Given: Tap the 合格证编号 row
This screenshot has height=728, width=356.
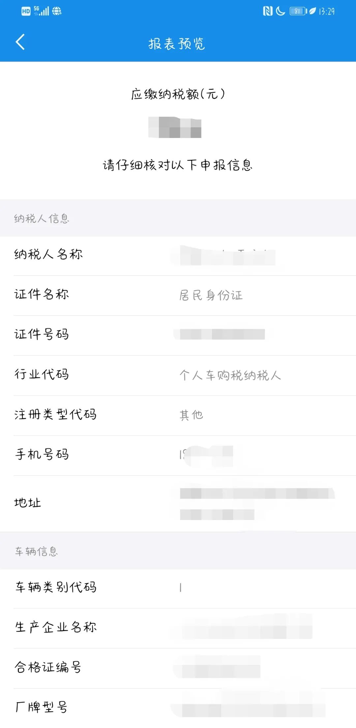Looking at the screenshot, I should [x=178, y=668].
